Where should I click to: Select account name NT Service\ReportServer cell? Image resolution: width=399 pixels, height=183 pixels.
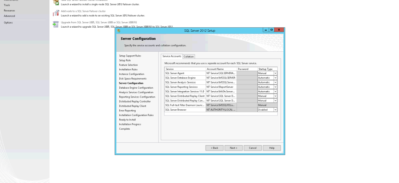pyautogui.click(x=221, y=87)
